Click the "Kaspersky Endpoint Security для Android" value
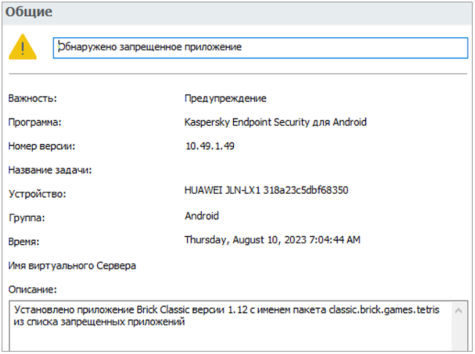The image size is (475, 354). pos(275,122)
